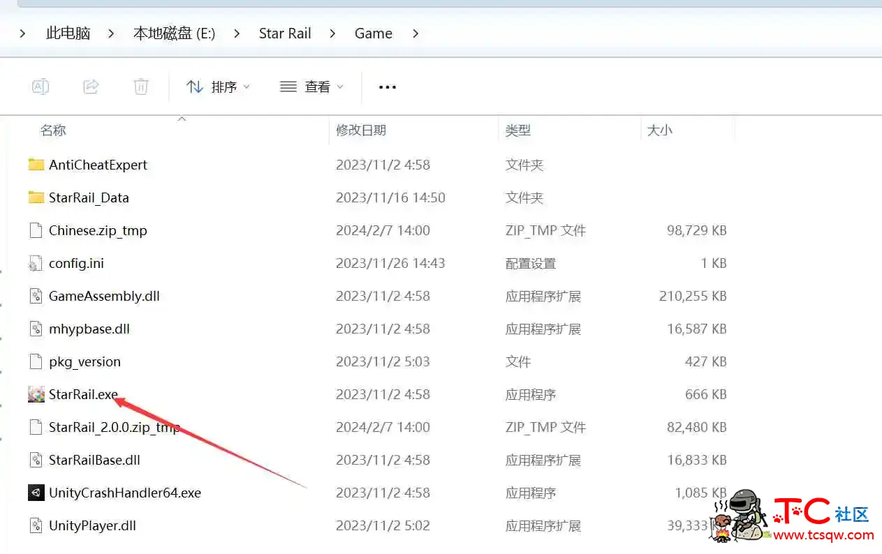Expand chevron after 本地磁盘 (E:) breadcrumb
Viewport: 882px width, 554px height.
[237, 33]
